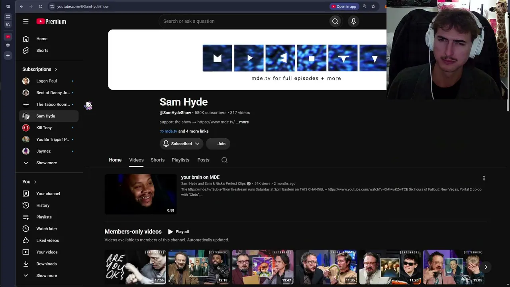Screen dimensions: 510x287
Task: Show next members-only videos with right arrow
Action: (x=486, y=267)
